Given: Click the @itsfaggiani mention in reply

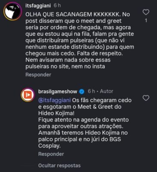Looking at the screenshot, I should [54, 100].
